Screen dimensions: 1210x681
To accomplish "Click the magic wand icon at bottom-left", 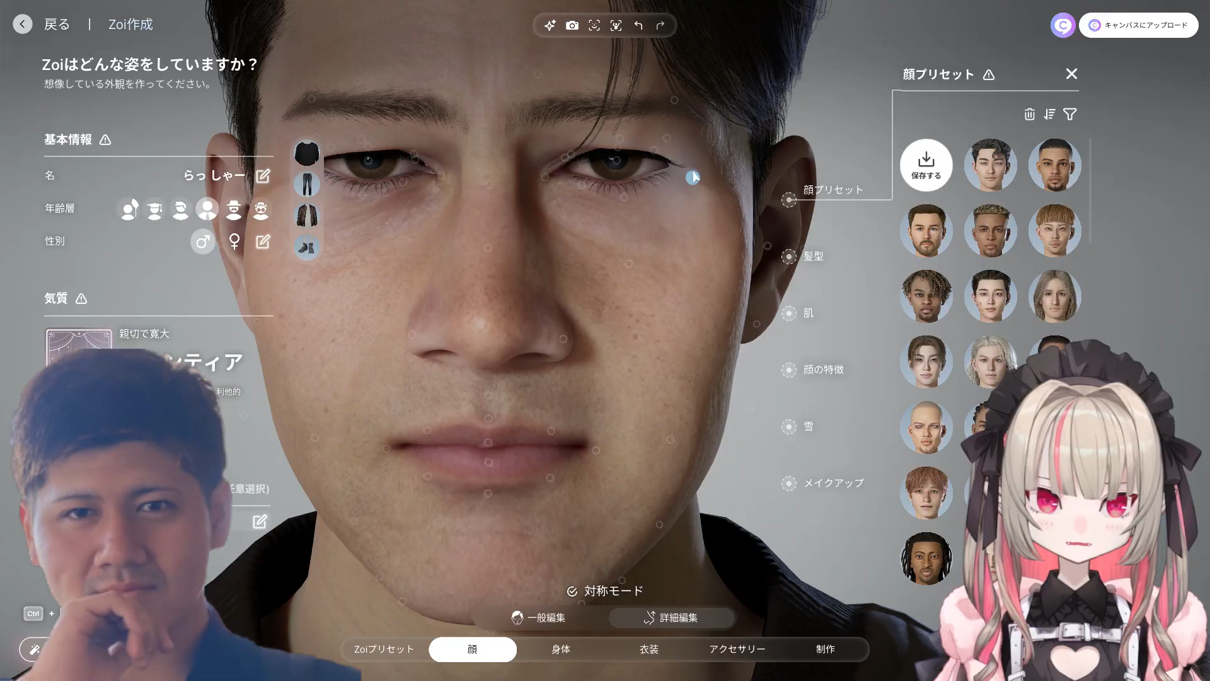I will 35,649.
